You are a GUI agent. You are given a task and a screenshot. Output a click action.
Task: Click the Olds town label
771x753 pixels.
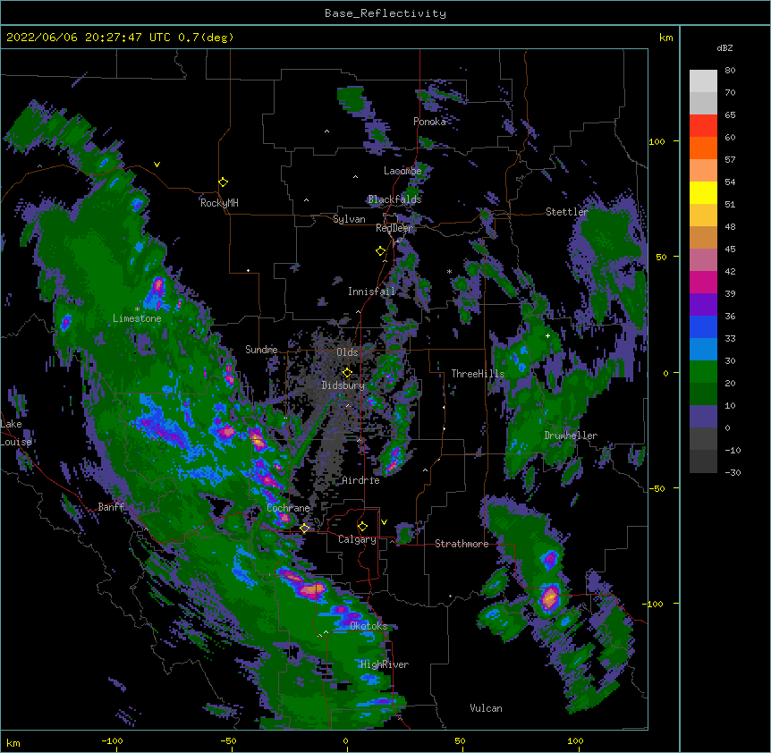coord(347,352)
